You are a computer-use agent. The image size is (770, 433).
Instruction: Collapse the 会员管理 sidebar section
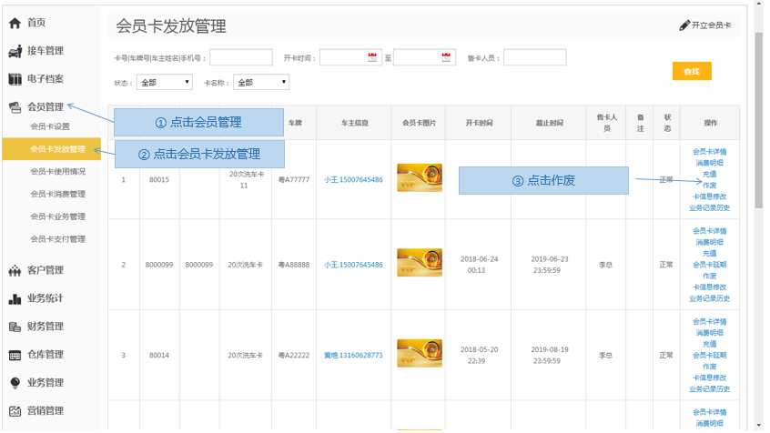[45, 106]
